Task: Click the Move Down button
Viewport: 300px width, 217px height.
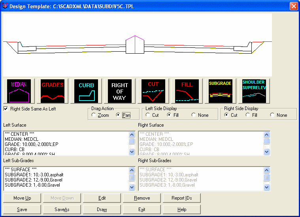Action: (x=62, y=198)
